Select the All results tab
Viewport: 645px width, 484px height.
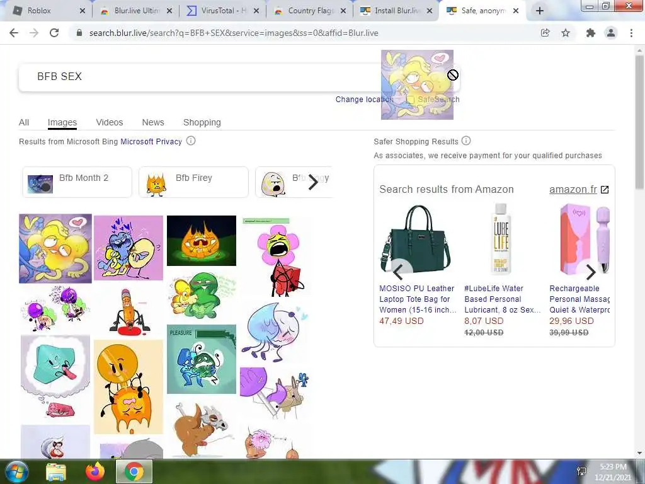tap(24, 122)
